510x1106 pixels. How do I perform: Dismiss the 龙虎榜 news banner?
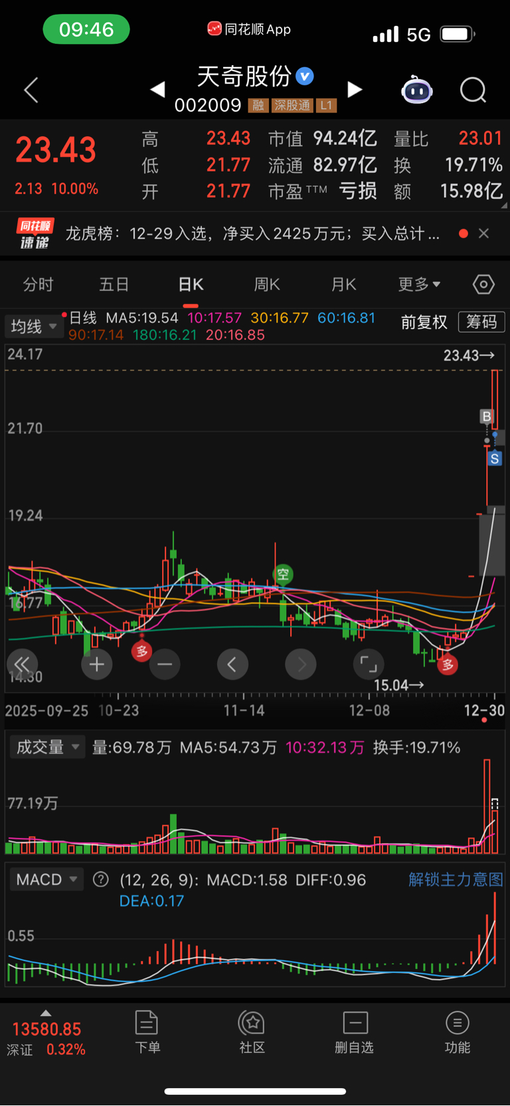(x=484, y=233)
